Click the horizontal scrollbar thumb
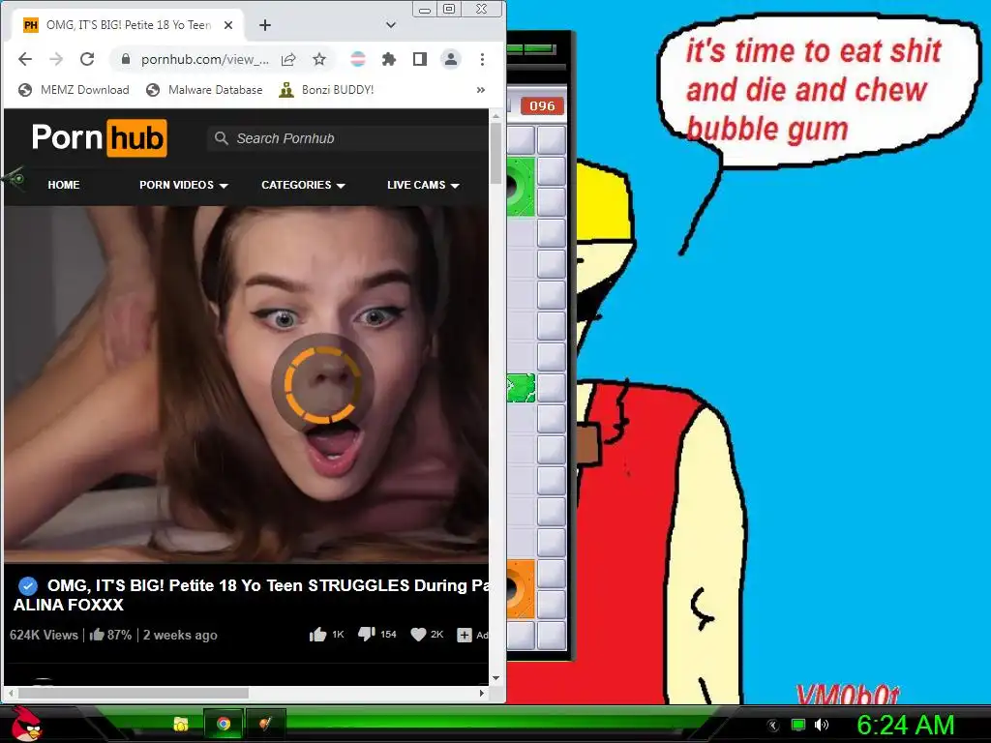Viewport: 991px width, 743px height. 134,693
